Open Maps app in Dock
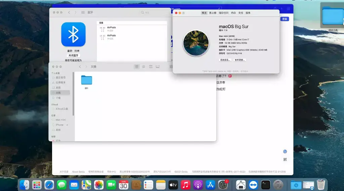The height and width of the screenshot is (191, 344). click(x=86, y=185)
